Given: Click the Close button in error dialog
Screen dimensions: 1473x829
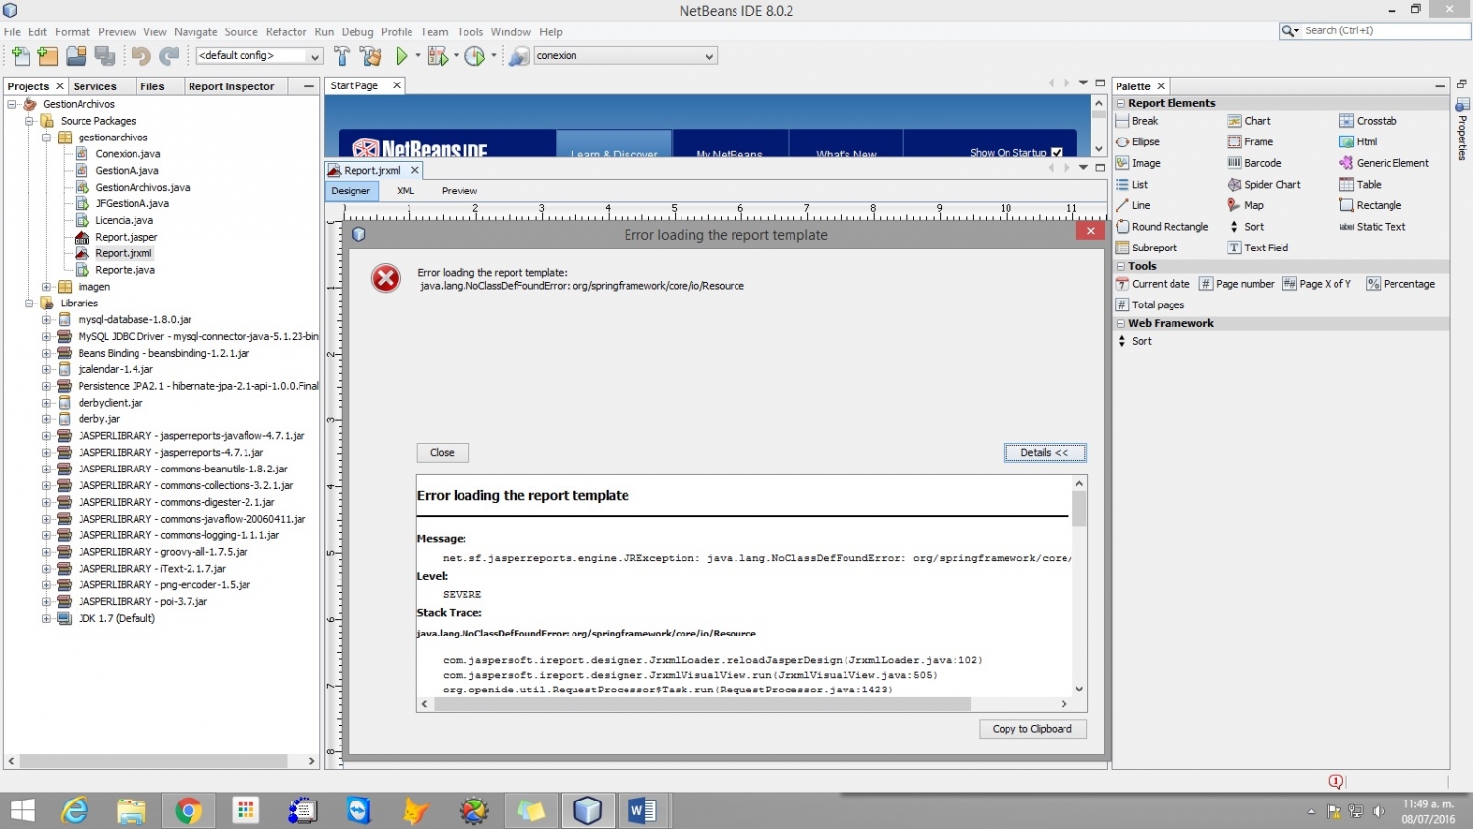Looking at the screenshot, I should (443, 453).
